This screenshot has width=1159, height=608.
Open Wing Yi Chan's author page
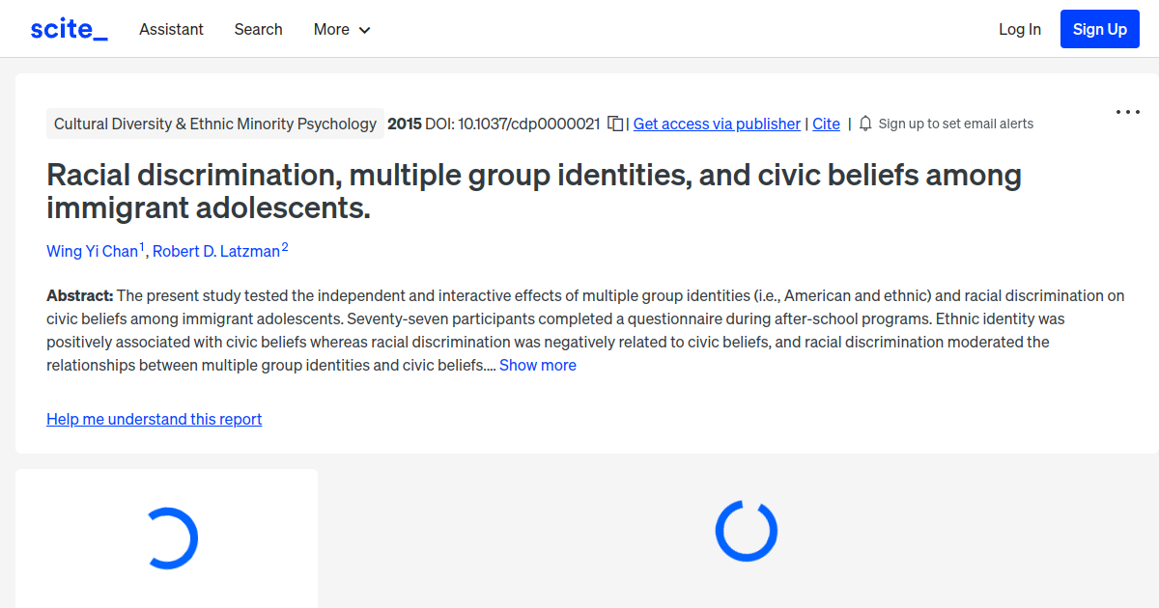click(91, 251)
